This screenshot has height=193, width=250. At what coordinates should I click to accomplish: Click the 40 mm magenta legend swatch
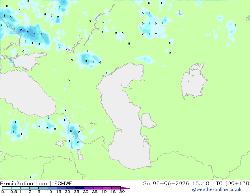[x=107, y=188]
